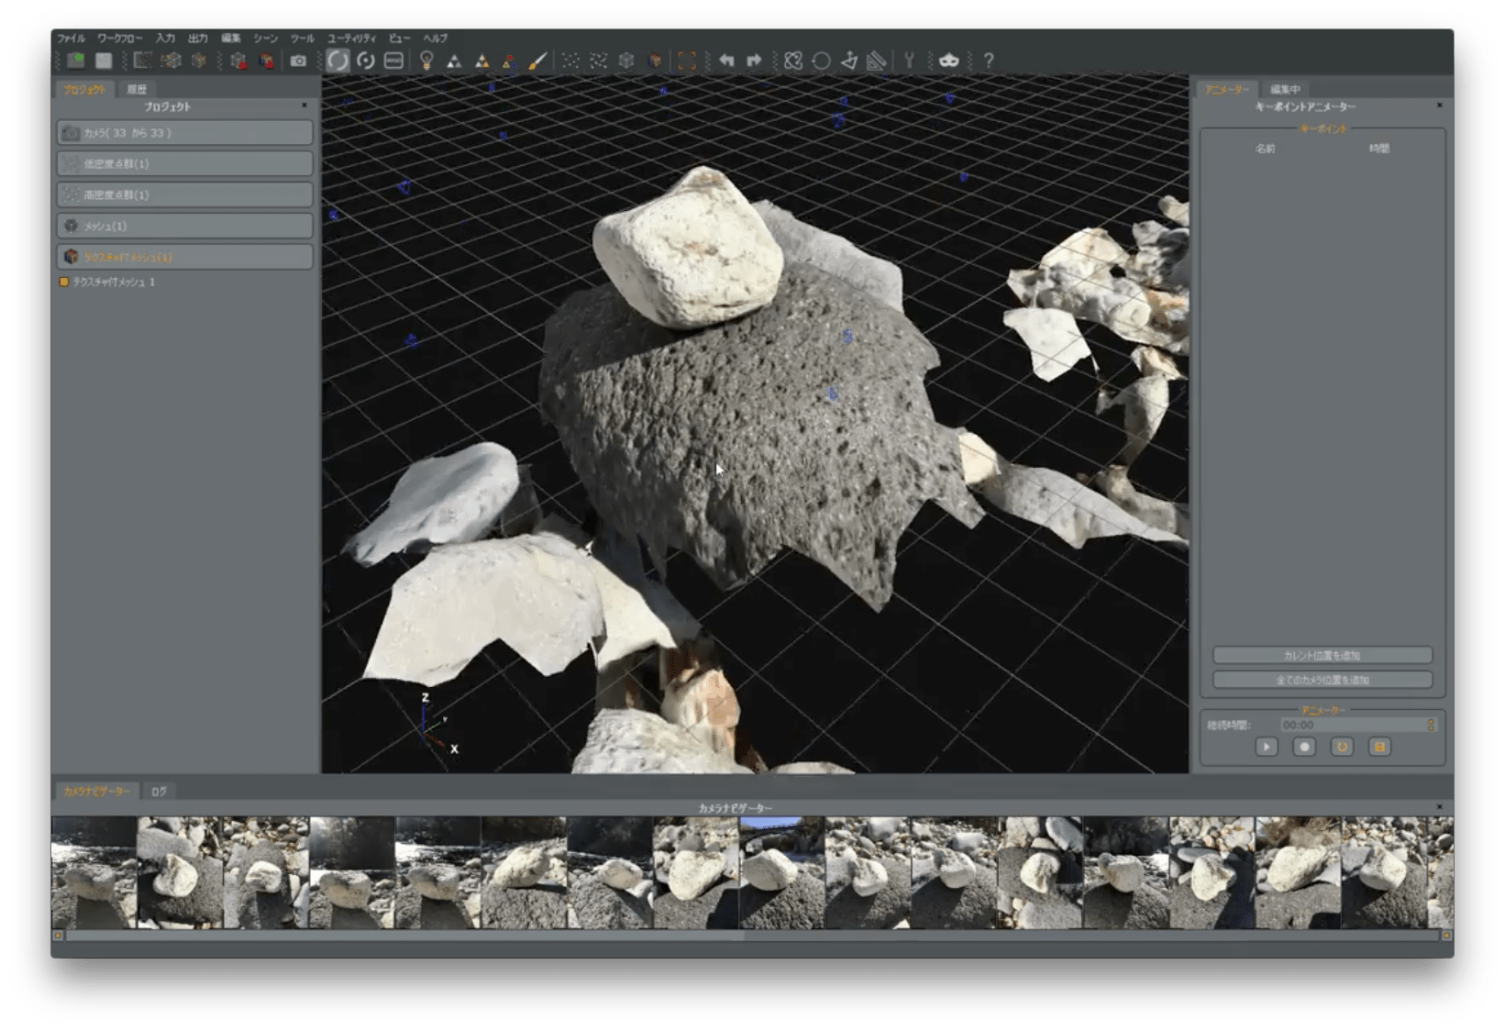Click the animator orange loop button
Viewport: 1505px width, 1031px height.
click(x=1342, y=748)
